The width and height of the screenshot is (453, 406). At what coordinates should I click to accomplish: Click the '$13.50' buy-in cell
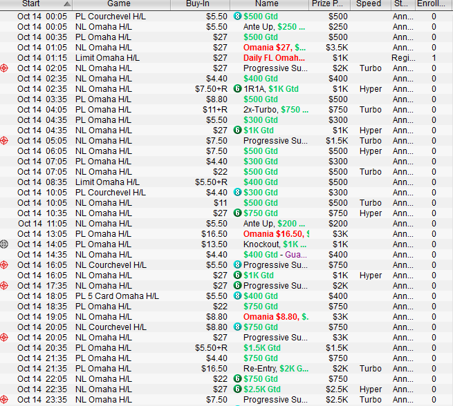tap(214, 244)
